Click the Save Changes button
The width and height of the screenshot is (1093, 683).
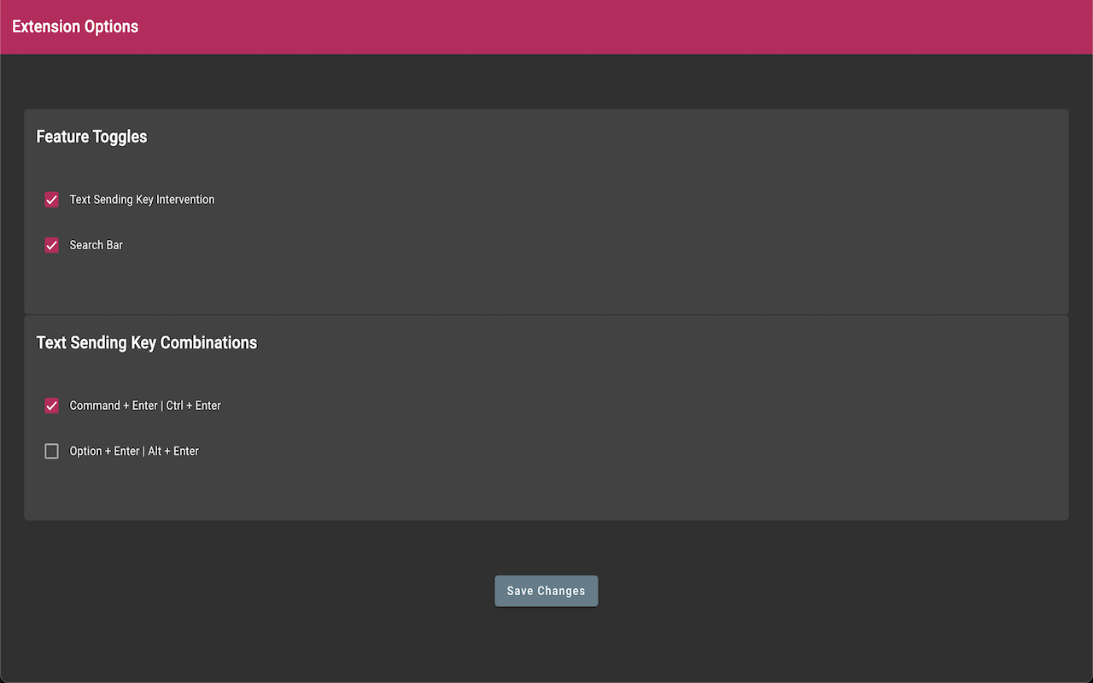pos(546,591)
